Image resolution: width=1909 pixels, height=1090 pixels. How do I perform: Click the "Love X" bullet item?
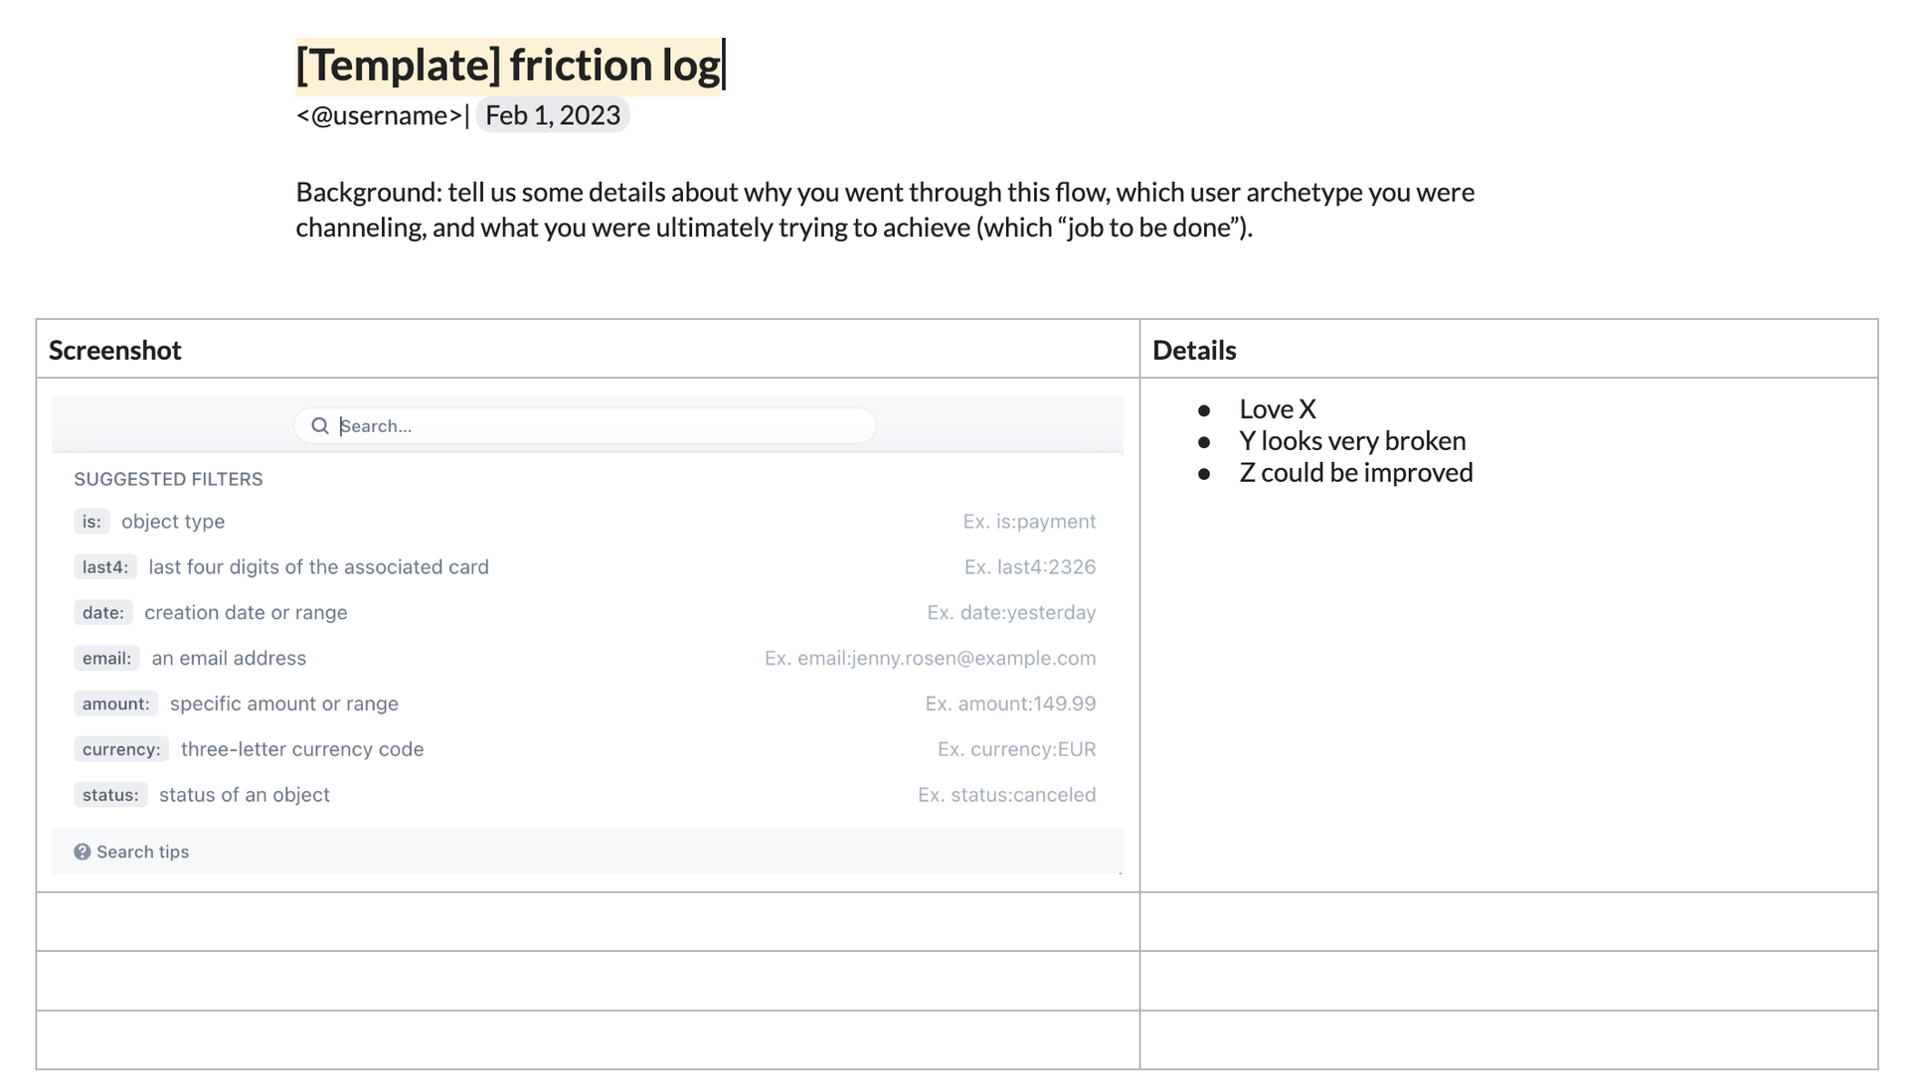click(1277, 409)
